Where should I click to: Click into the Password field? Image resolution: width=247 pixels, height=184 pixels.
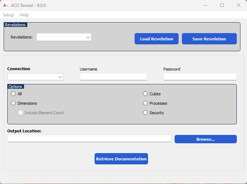click(200, 76)
